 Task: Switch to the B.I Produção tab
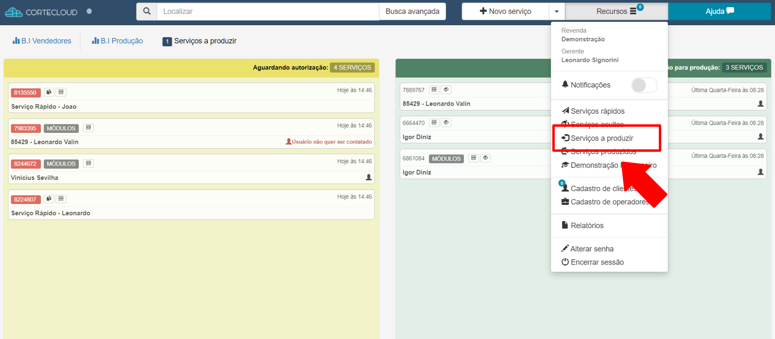pyautogui.click(x=117, y=41)
